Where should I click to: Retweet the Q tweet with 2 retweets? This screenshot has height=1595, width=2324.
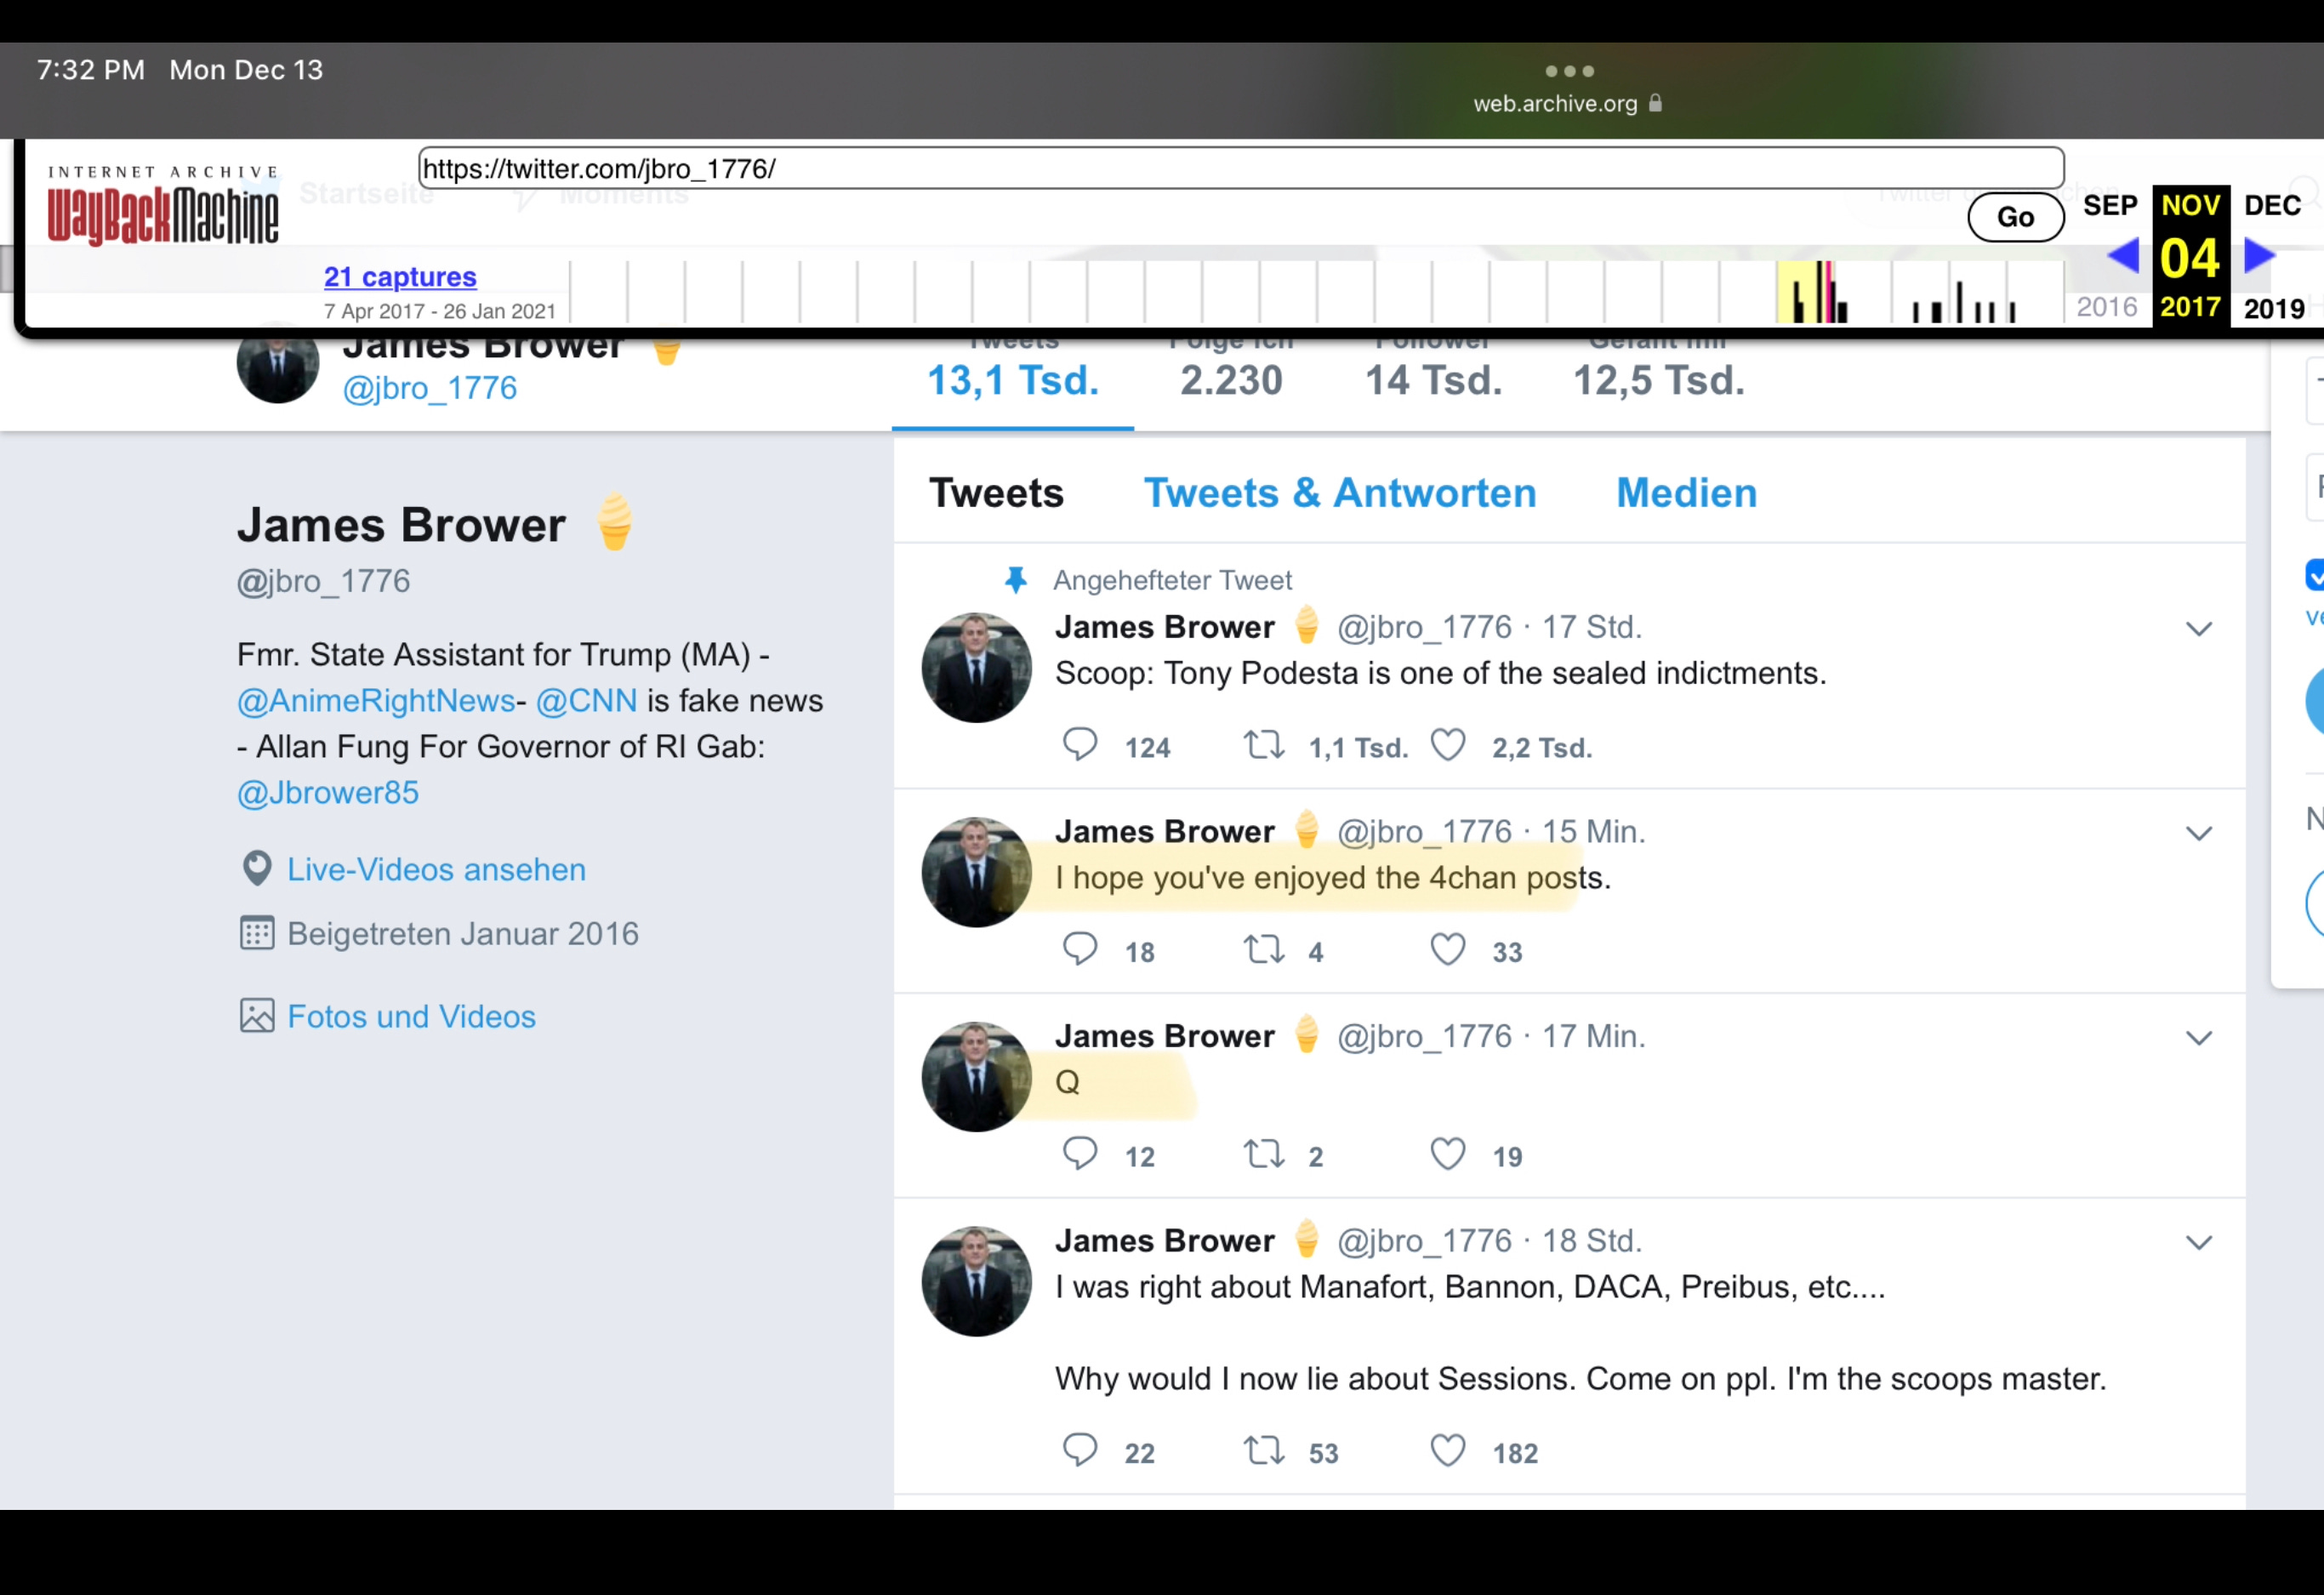click(x=1264, y=1154)
